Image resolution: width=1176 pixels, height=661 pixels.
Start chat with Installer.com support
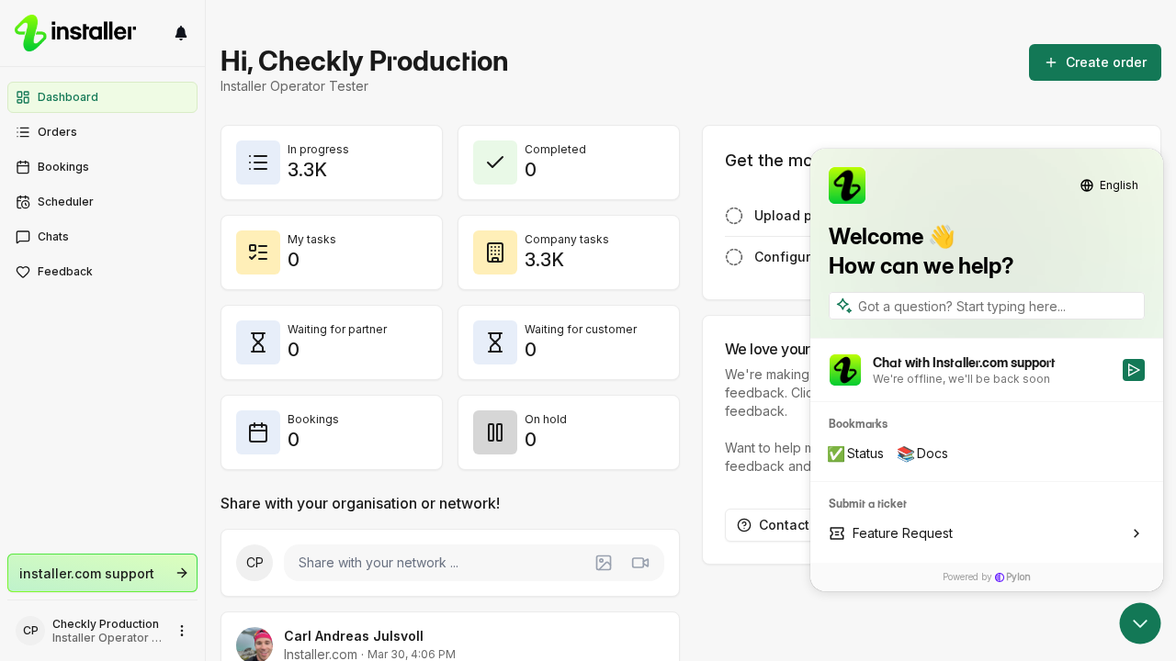click(x=987, y=370)
